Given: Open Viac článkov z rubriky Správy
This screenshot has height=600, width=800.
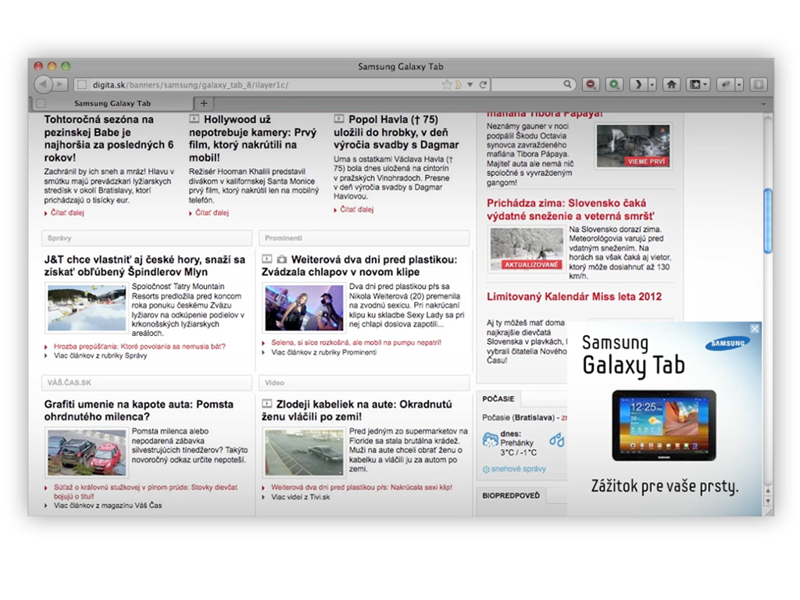Looking at the screenshot, I should (x=100, y=355).
